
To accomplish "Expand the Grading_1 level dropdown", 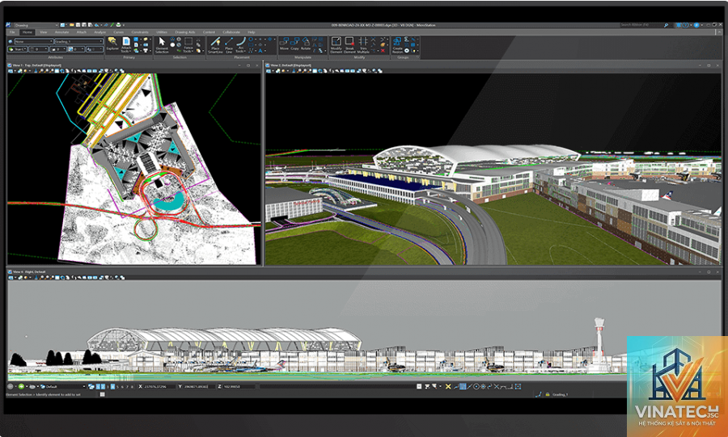I will point(78,41).
